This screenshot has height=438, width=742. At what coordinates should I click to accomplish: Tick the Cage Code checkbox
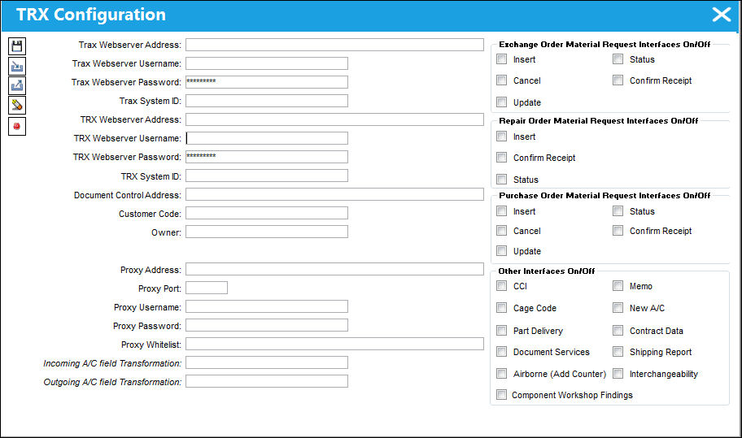502,308
